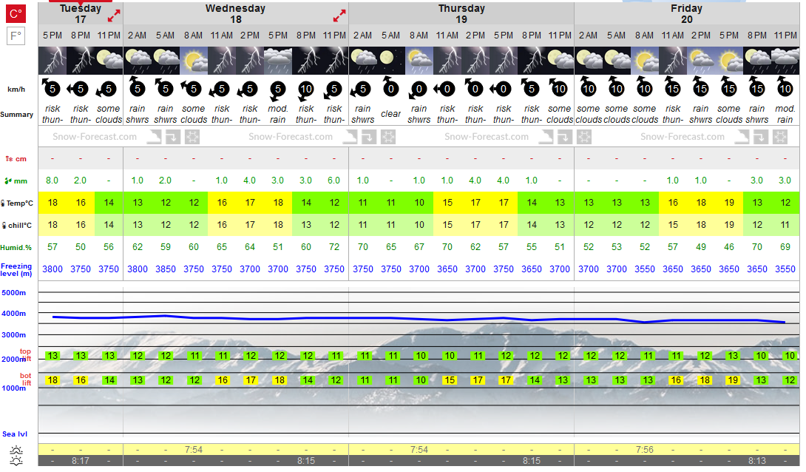Click blue freezing level line on chart
This screenshot has height=472, width=806.
point(419,319)
